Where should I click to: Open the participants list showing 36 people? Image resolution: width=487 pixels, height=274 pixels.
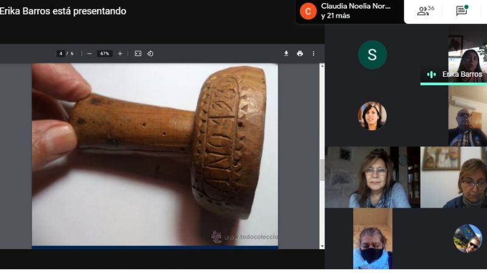click(425, 11)
